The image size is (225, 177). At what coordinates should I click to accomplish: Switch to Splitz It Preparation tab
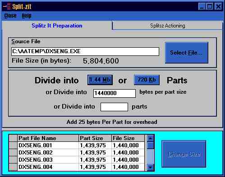coord(57,26)
